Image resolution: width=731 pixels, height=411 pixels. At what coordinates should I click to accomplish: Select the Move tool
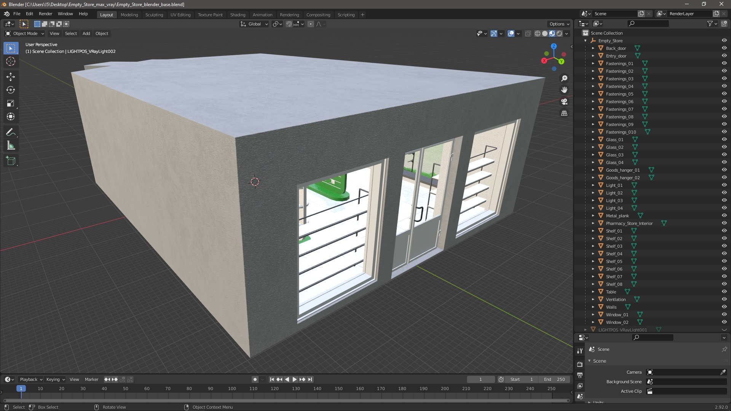11,77
